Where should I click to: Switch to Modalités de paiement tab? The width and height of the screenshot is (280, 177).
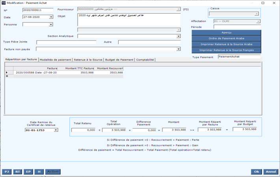[x=56, y=60]
